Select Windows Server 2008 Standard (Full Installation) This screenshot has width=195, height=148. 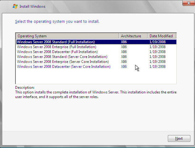click(96, 42)
